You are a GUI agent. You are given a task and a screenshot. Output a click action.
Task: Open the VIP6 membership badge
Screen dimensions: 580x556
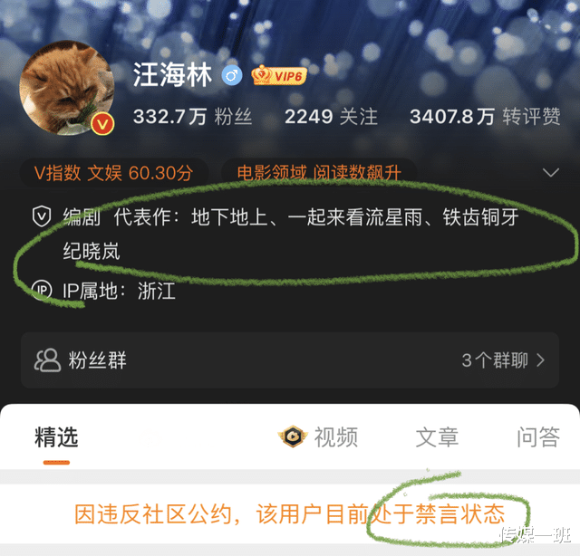(x=279, y=75)
